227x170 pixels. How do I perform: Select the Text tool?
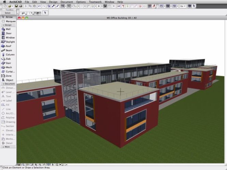(x=8, y=96)
